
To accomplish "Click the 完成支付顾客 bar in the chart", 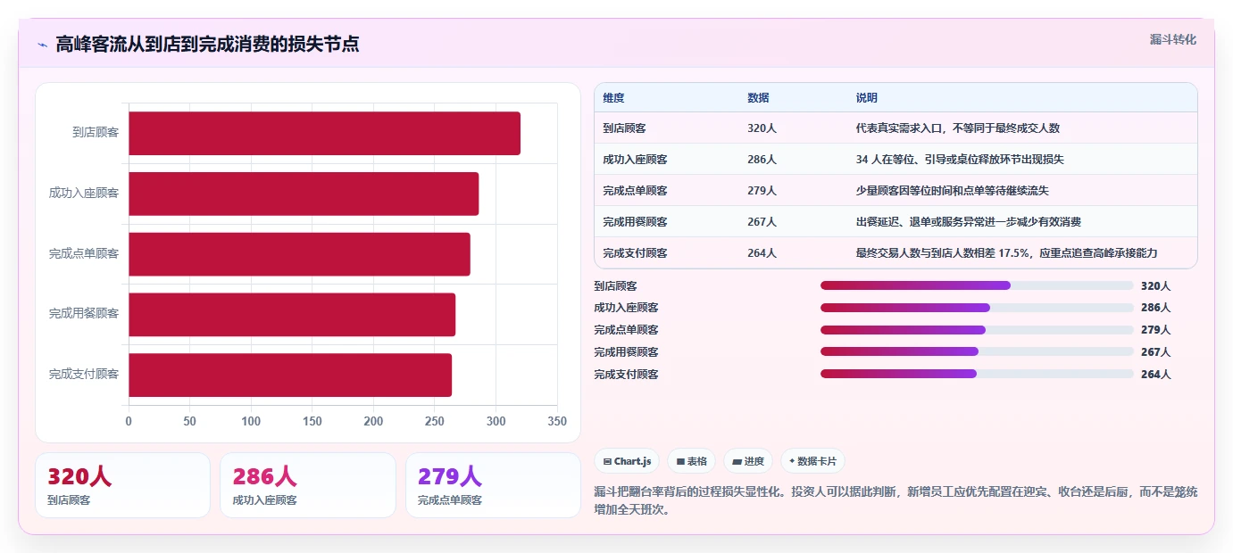I will coord(290,375).
